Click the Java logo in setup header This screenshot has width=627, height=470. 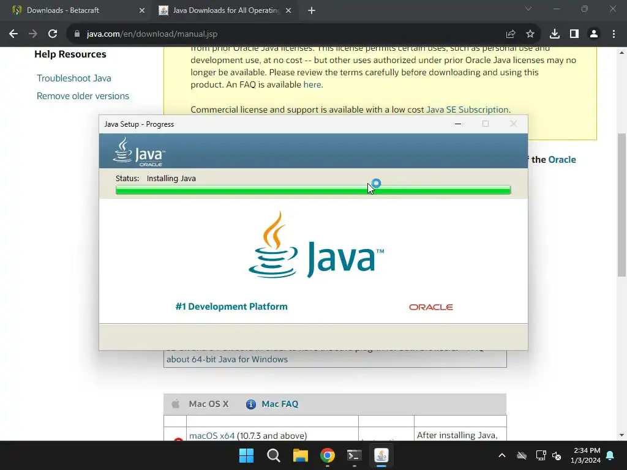click(139, 152)
